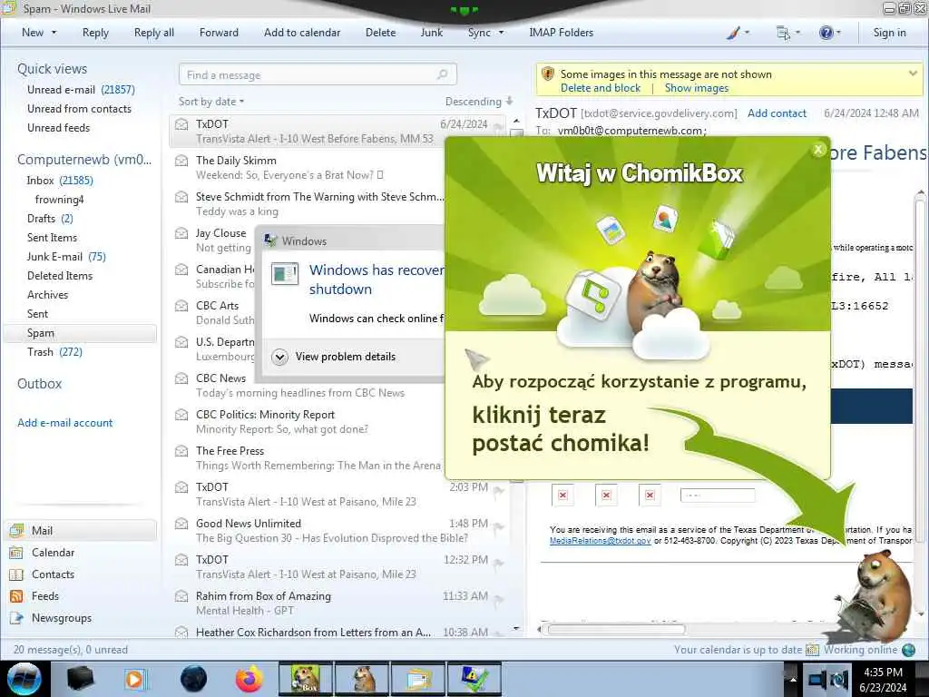Open the frowning4 subfolder
The image size is (929, 697).
59,199
